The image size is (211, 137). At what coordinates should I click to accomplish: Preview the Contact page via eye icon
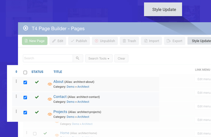pyautogui.click(x=50, y=99)
